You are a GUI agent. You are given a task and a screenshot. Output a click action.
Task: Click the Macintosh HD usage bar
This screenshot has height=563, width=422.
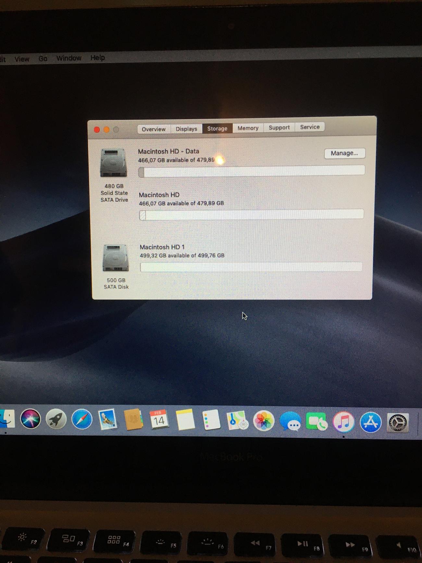252,214
